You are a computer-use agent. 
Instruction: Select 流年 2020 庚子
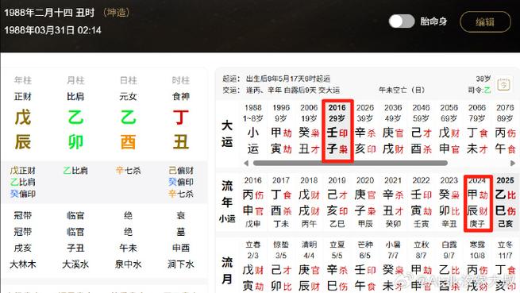coord(365,202)
